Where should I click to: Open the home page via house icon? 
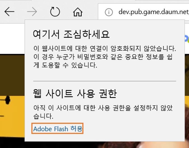(78, 12)
